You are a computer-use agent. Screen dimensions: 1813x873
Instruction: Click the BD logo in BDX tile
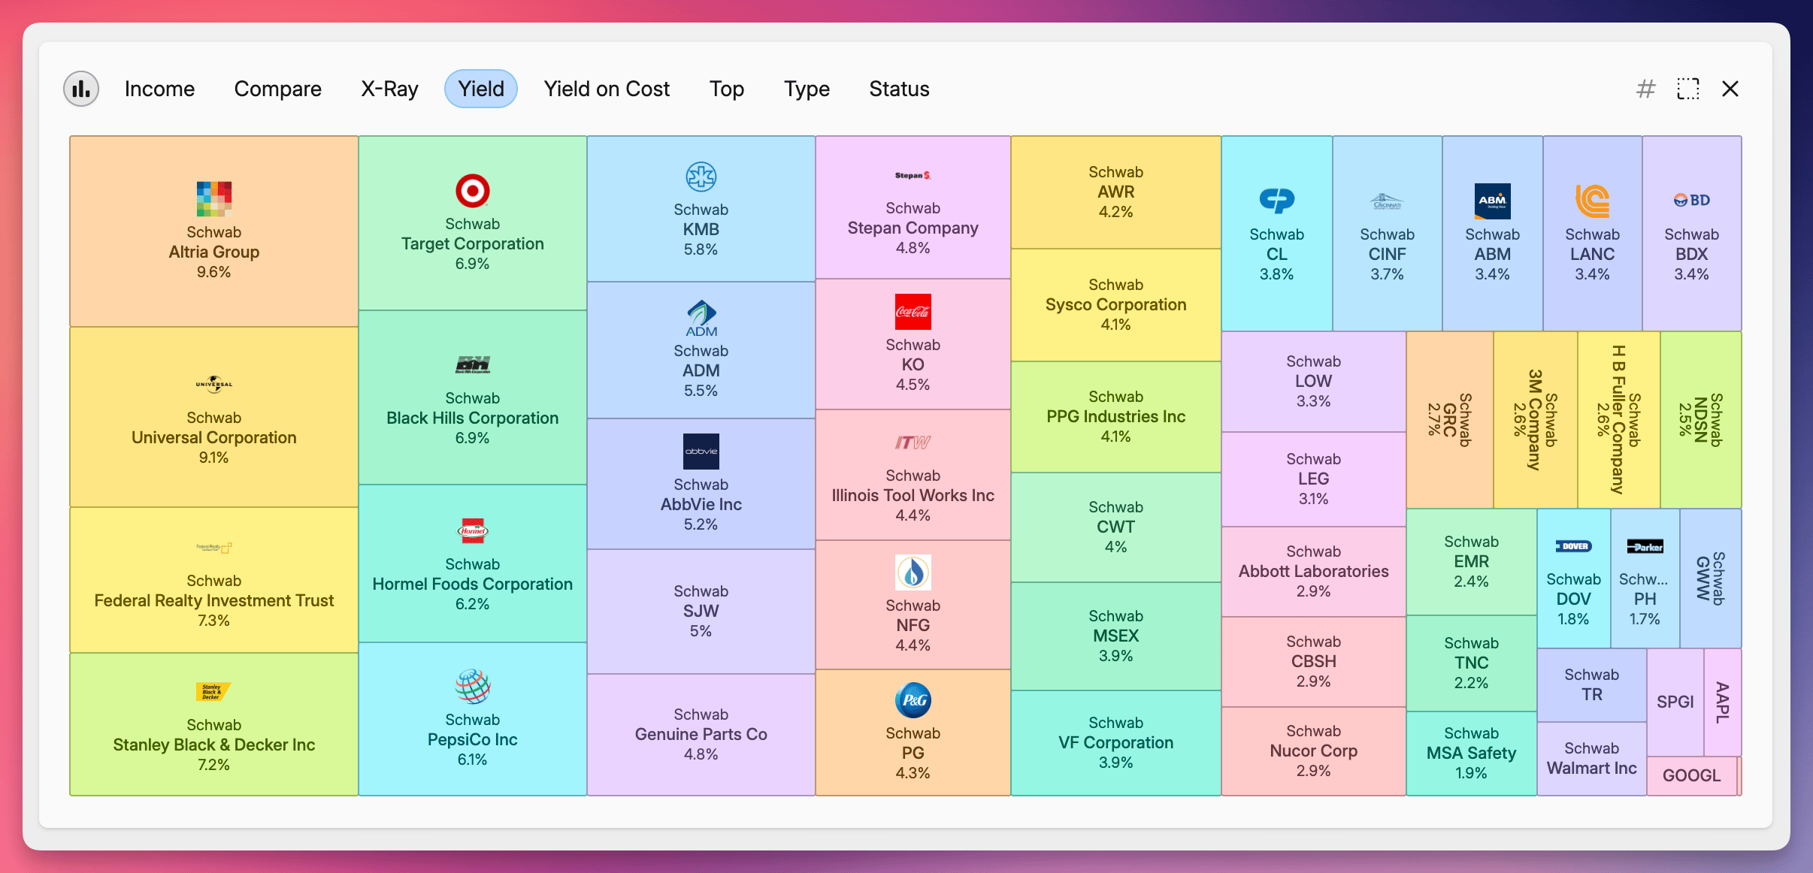click(x=1692, y=201)
